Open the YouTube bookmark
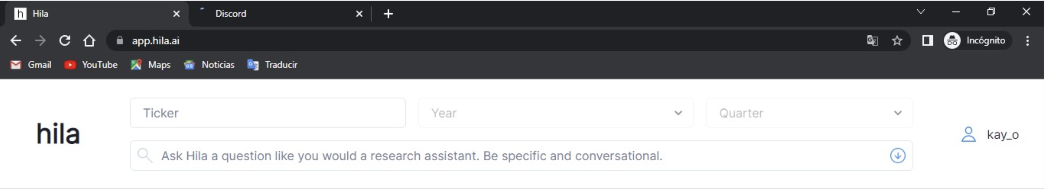 point(91,65)
